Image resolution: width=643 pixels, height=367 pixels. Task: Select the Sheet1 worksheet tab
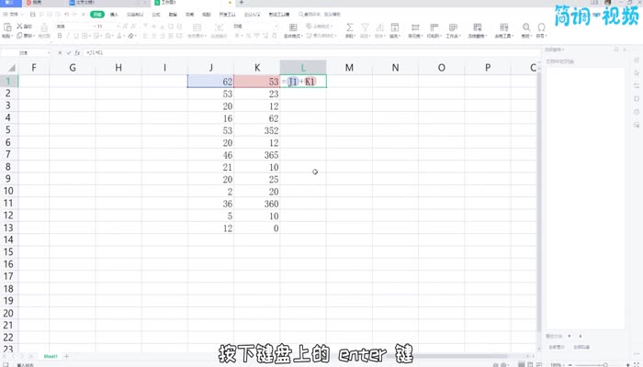(51, 356)
